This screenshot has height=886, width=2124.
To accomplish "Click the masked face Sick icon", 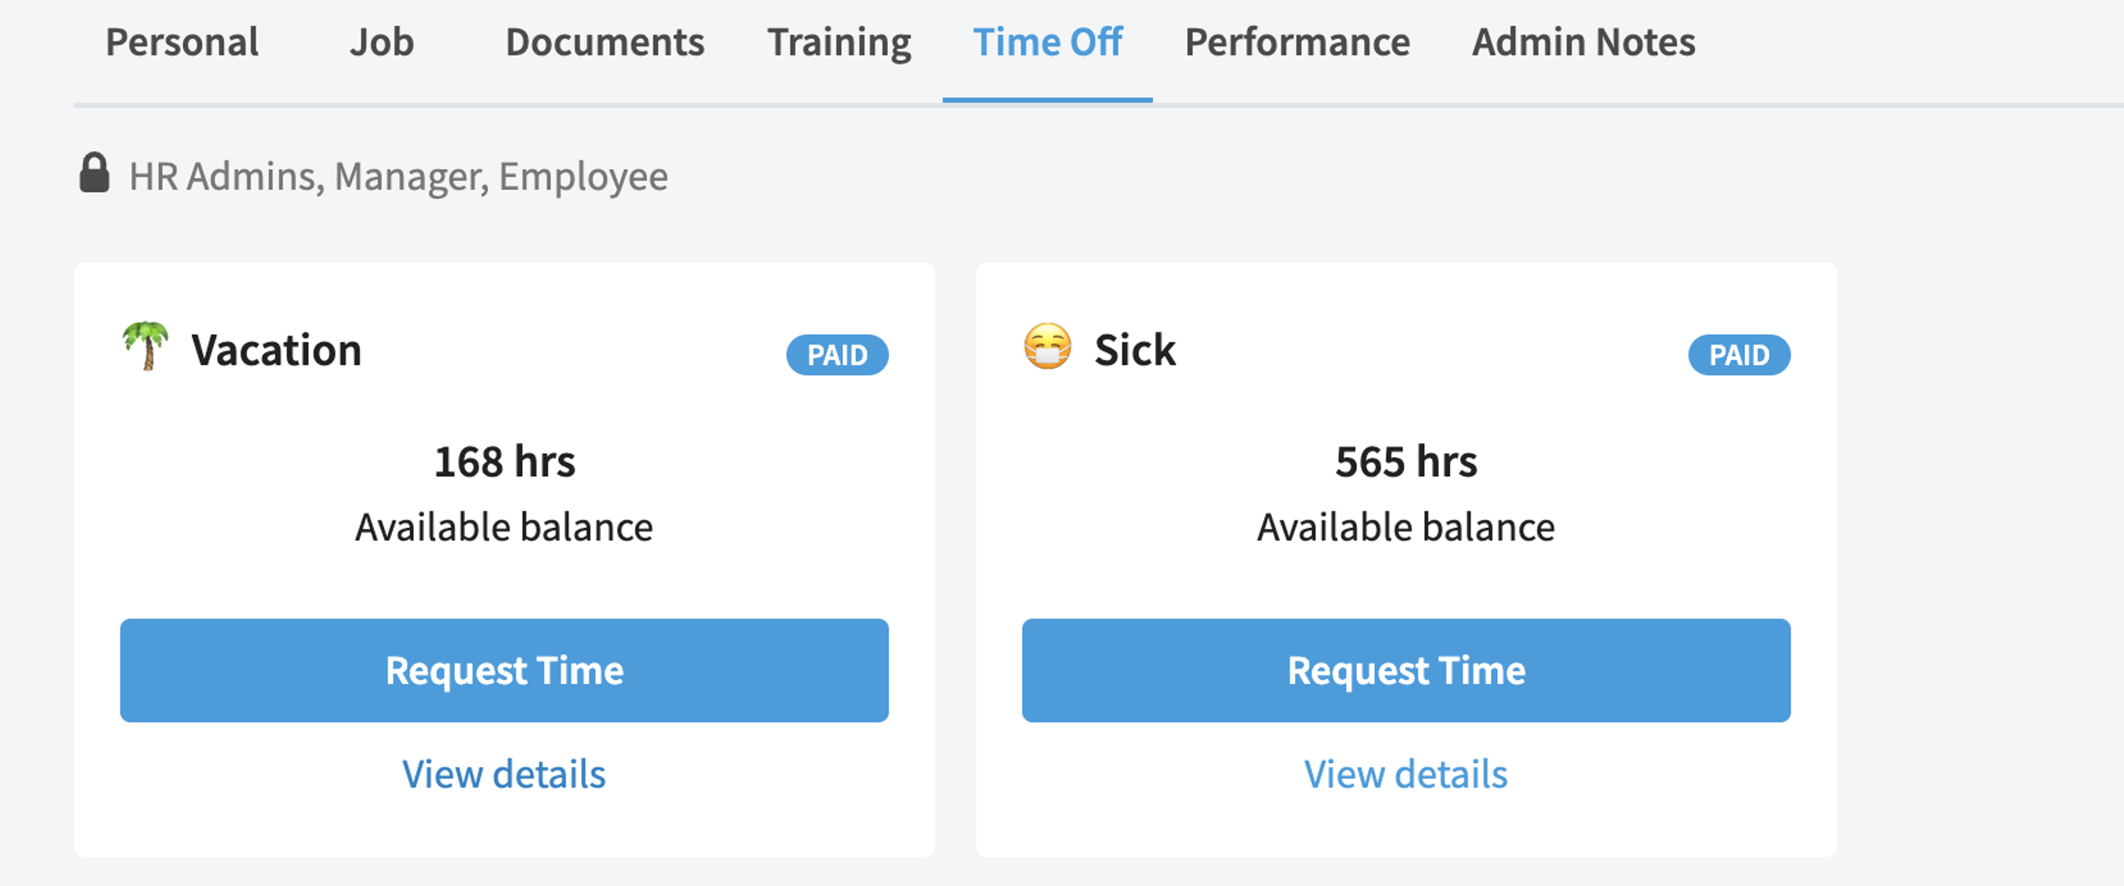I will click(1047, 346).
